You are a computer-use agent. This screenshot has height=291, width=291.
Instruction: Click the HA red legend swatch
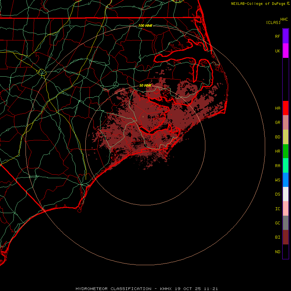coord(286,108)
